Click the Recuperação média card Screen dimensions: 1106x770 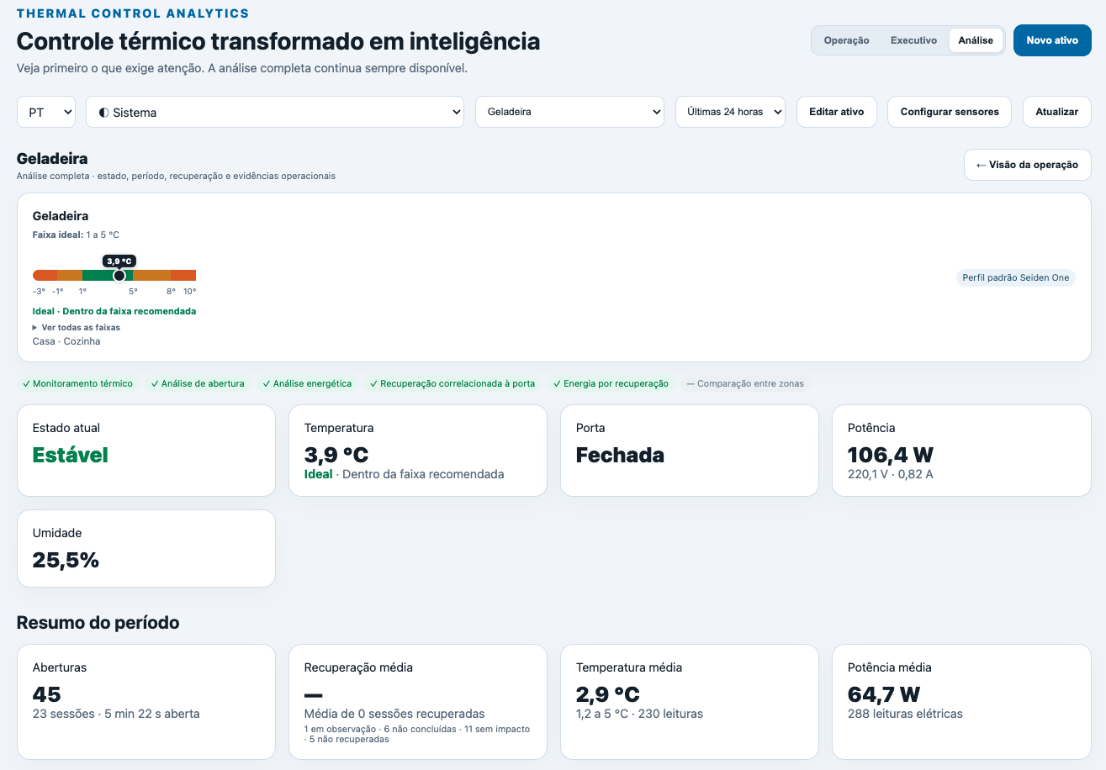tap(418, 702)
